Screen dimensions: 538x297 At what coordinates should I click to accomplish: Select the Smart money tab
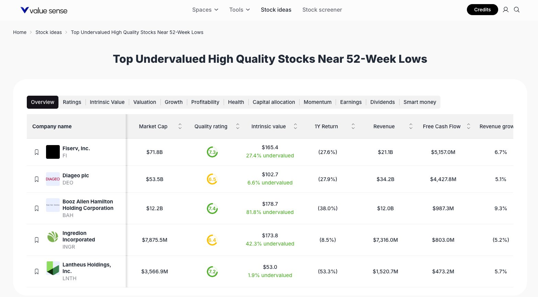419,102
